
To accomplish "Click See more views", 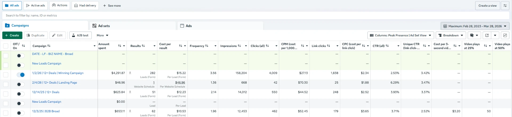I will (x=112, y=6).
